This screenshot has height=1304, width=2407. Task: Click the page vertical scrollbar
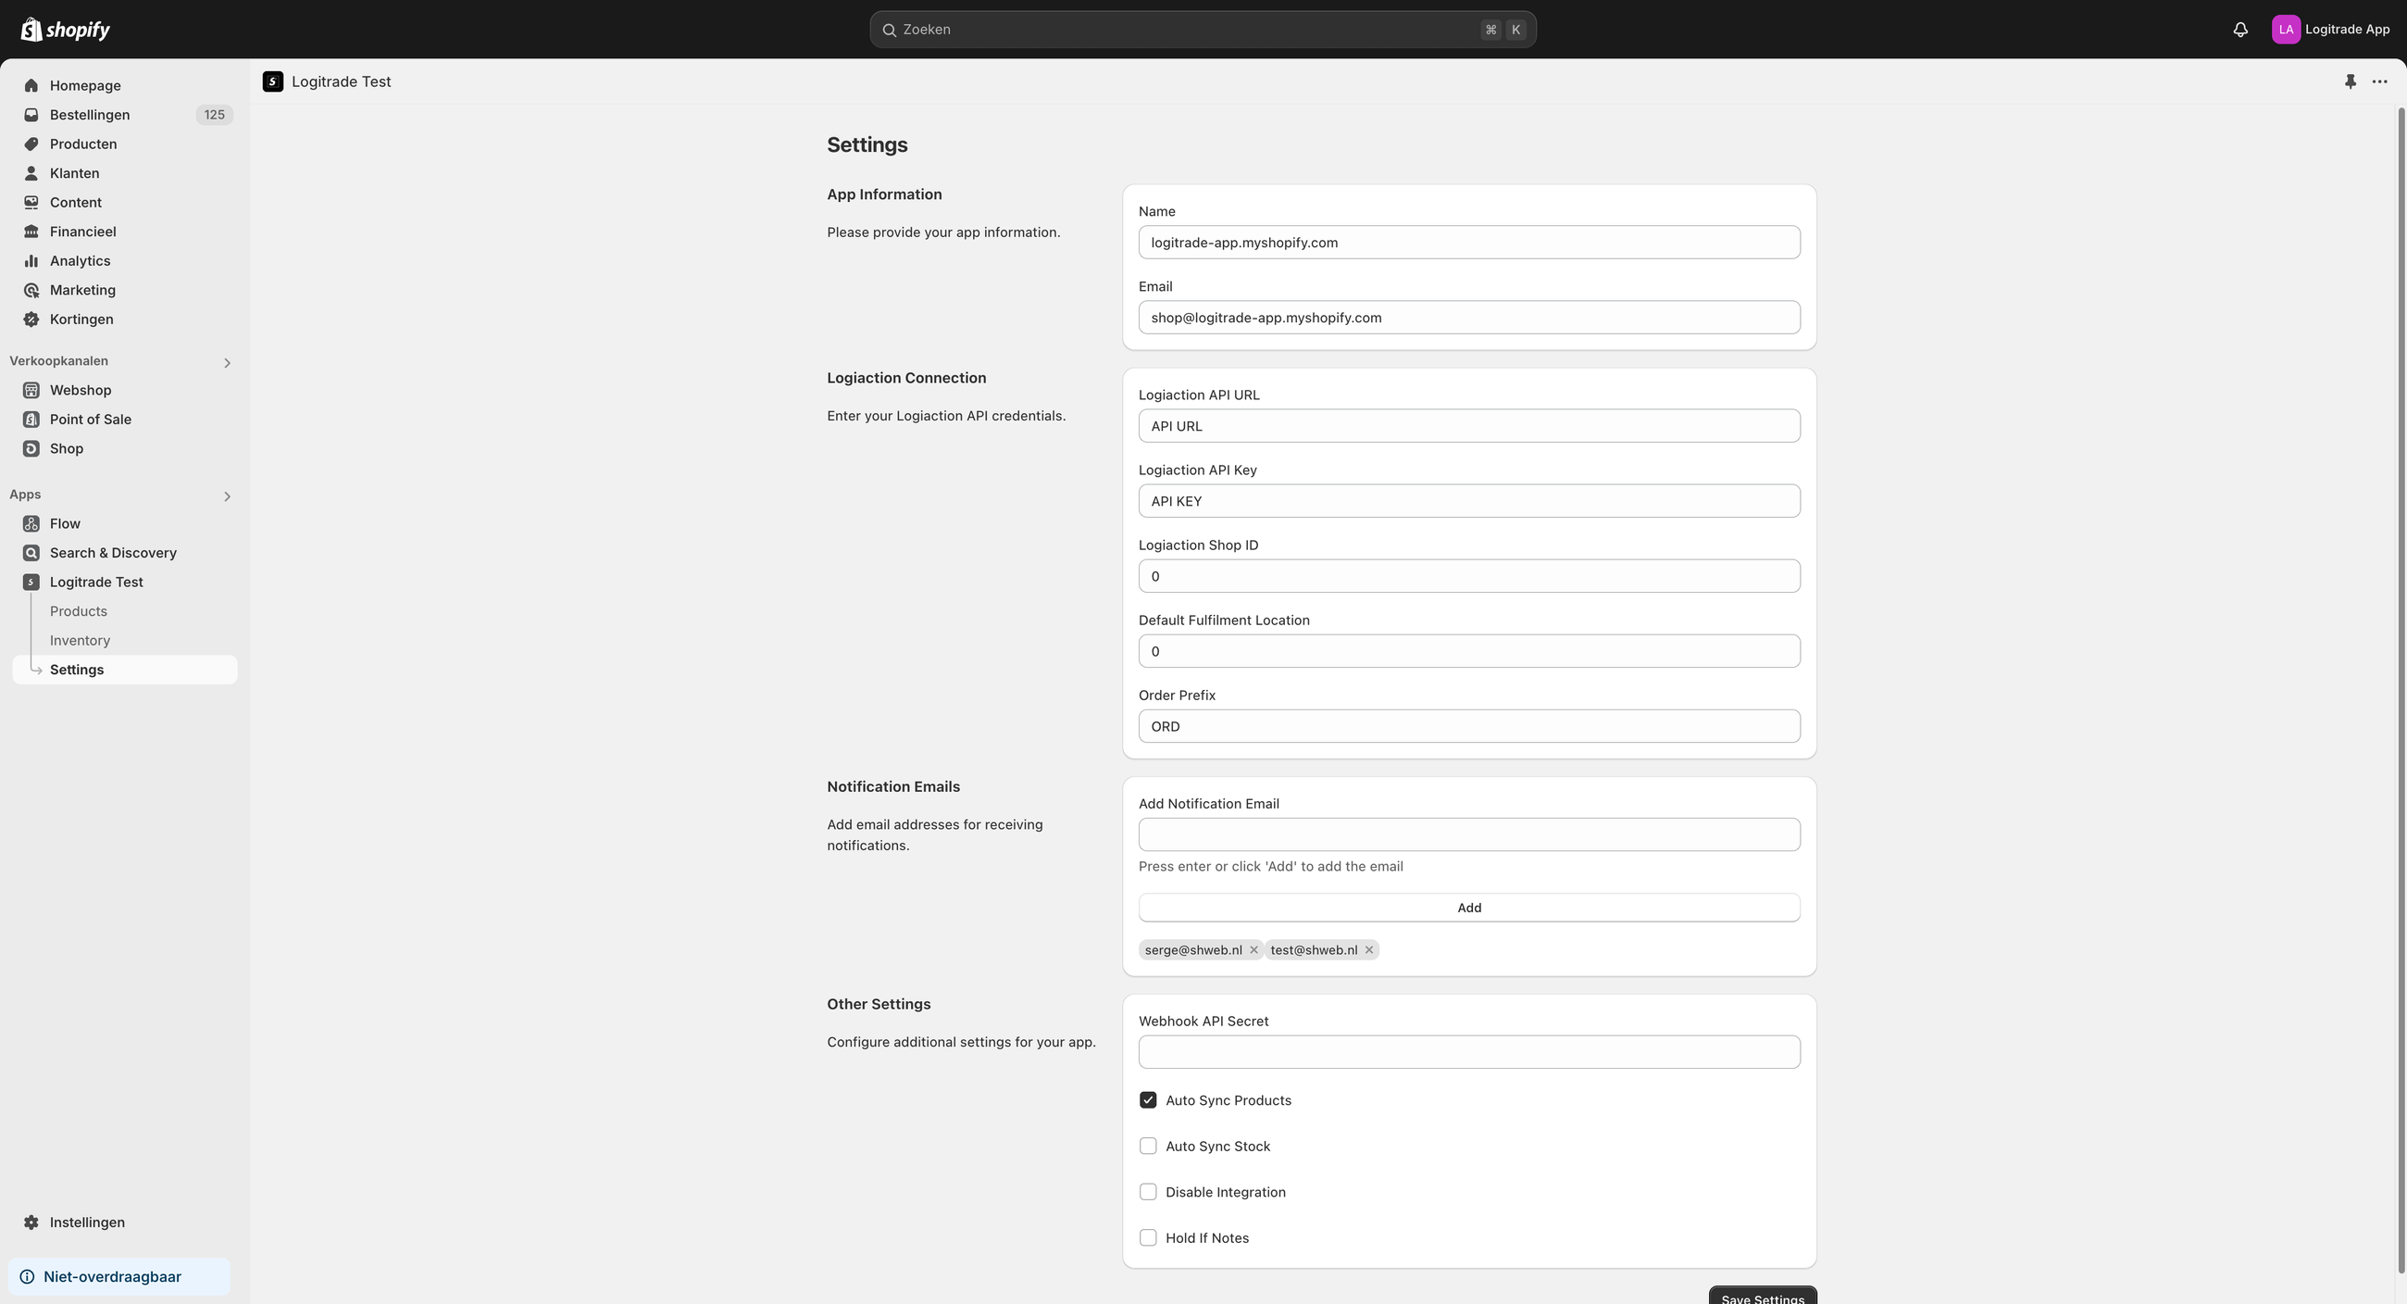pos(2401,690)
